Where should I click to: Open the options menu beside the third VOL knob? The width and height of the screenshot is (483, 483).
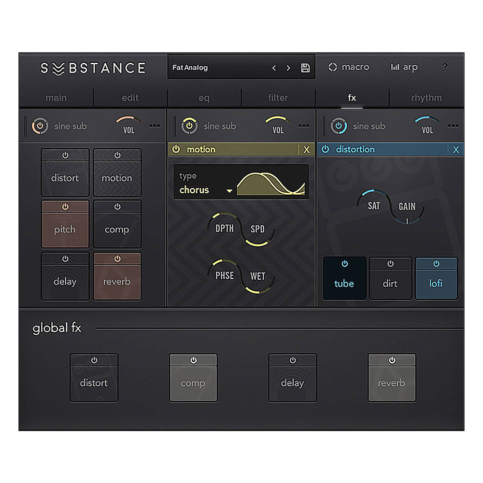coord(453,126)
